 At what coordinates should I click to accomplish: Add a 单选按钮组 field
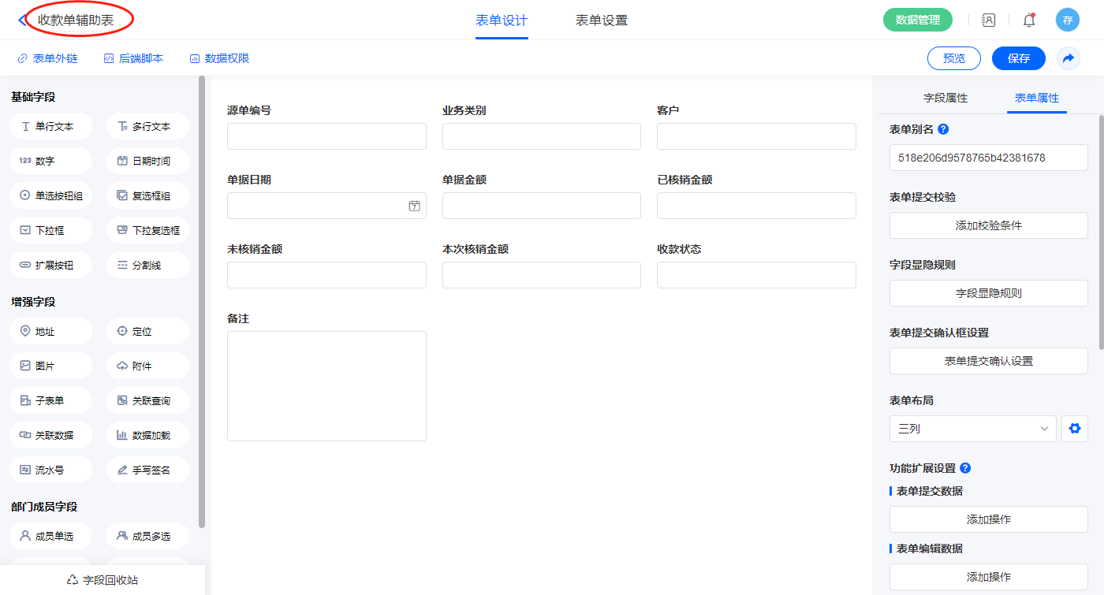(x=51, y=195)
